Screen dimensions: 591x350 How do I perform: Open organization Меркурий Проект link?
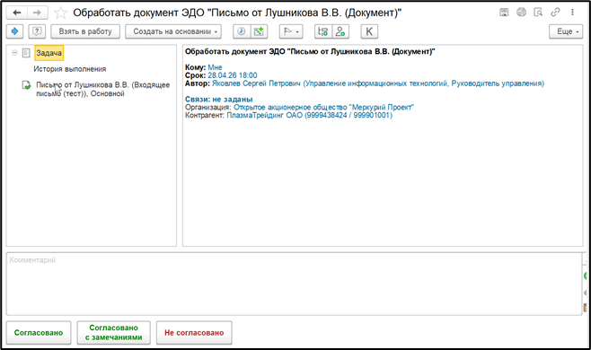(x=323, y=108)
